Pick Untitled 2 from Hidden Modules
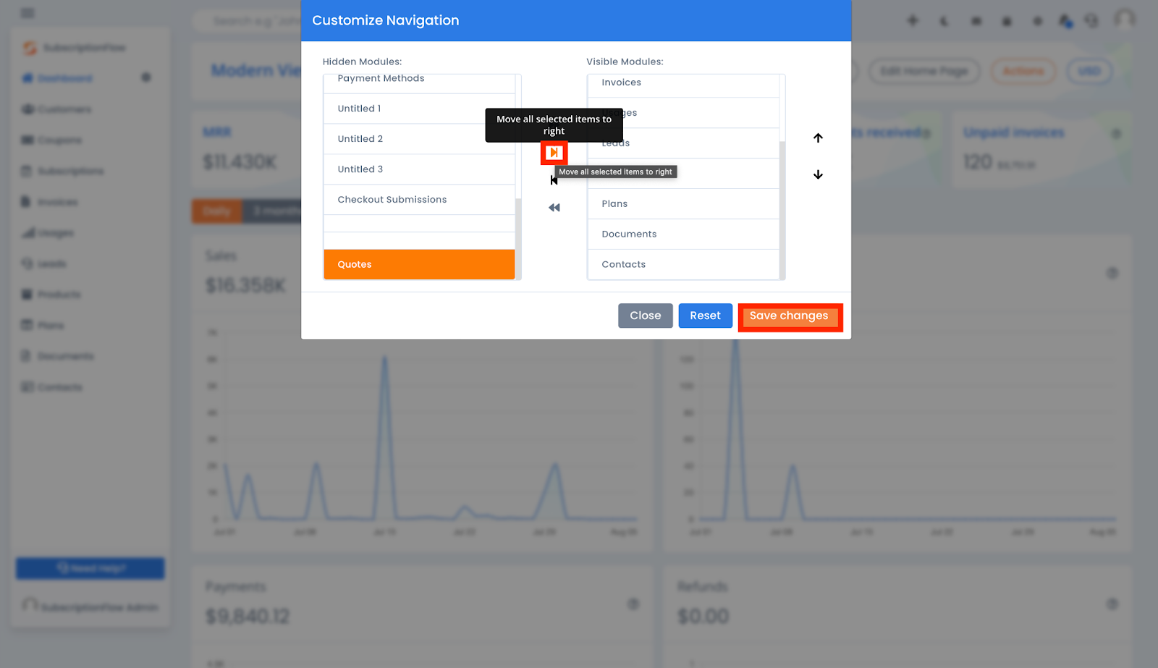 point(419,139)
